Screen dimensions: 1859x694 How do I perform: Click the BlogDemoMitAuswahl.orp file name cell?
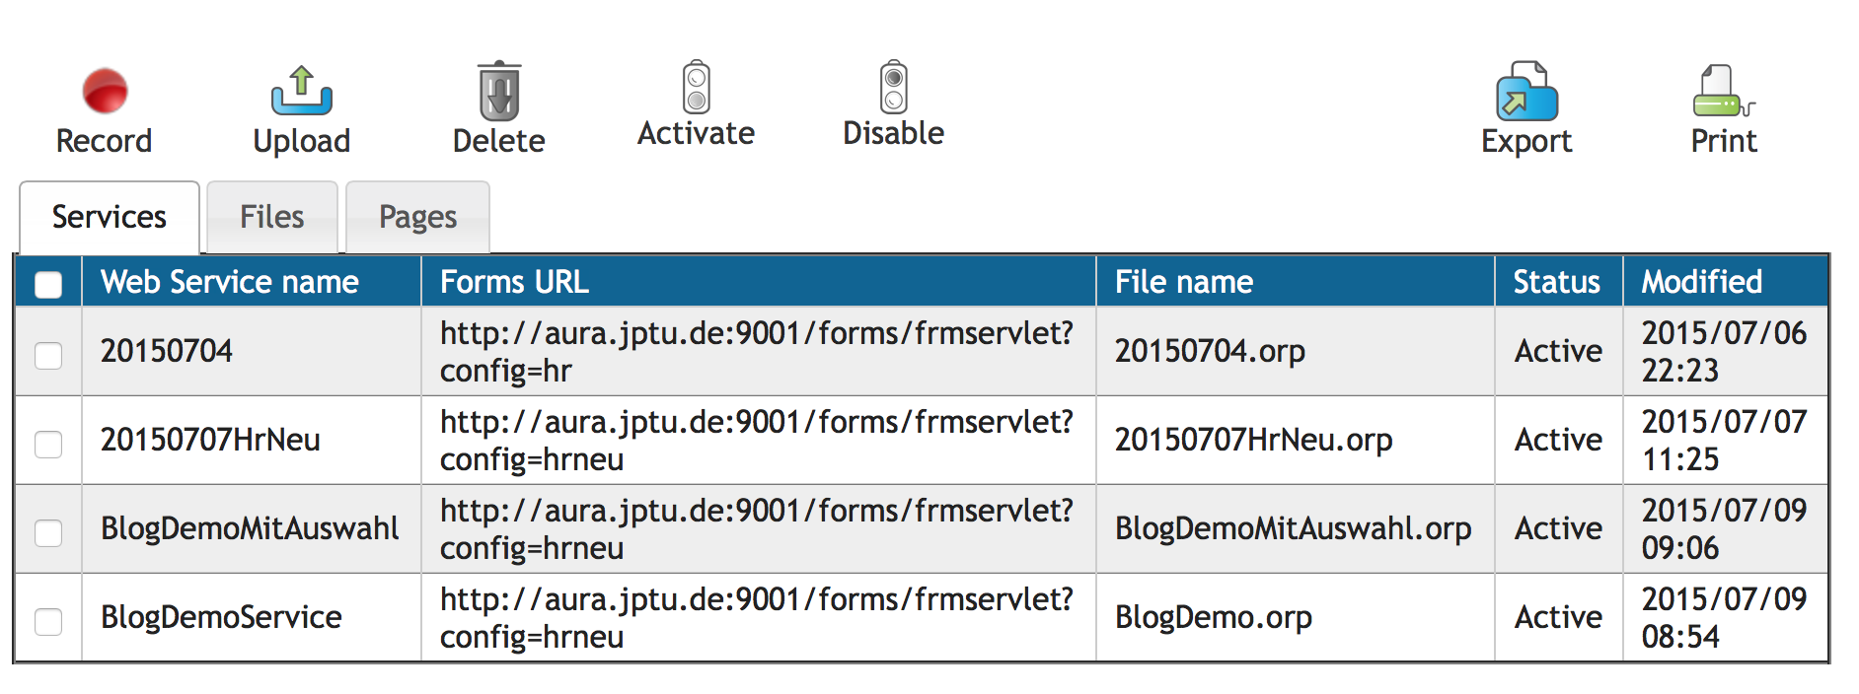click(1293, 528)
